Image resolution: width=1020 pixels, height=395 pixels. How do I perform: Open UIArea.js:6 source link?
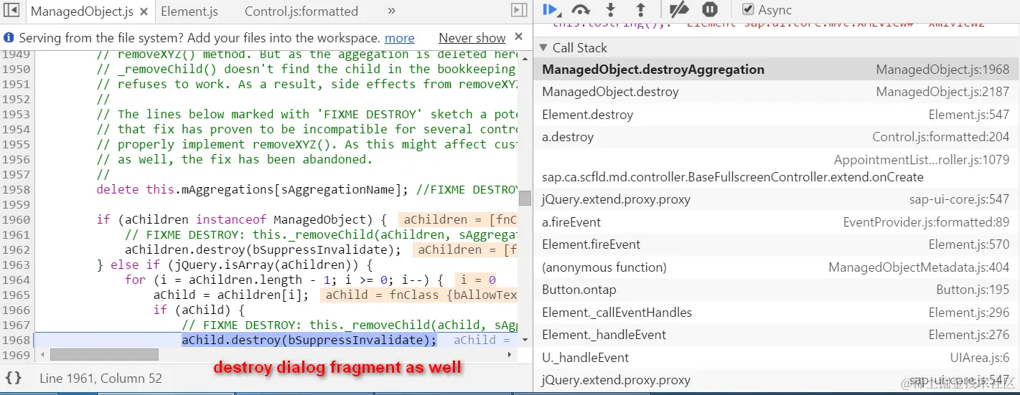click(x=980, y=358)
